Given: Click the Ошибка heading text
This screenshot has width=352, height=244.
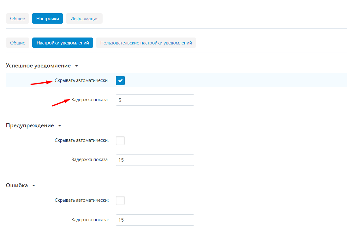Looking at the screenshot, I should [x=17, y=185].
